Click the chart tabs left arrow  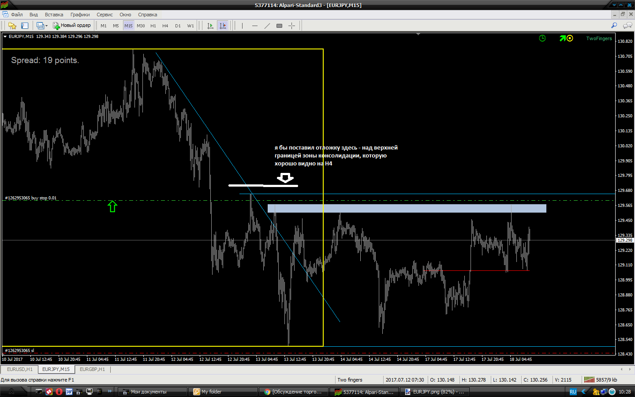click(622, 369)
